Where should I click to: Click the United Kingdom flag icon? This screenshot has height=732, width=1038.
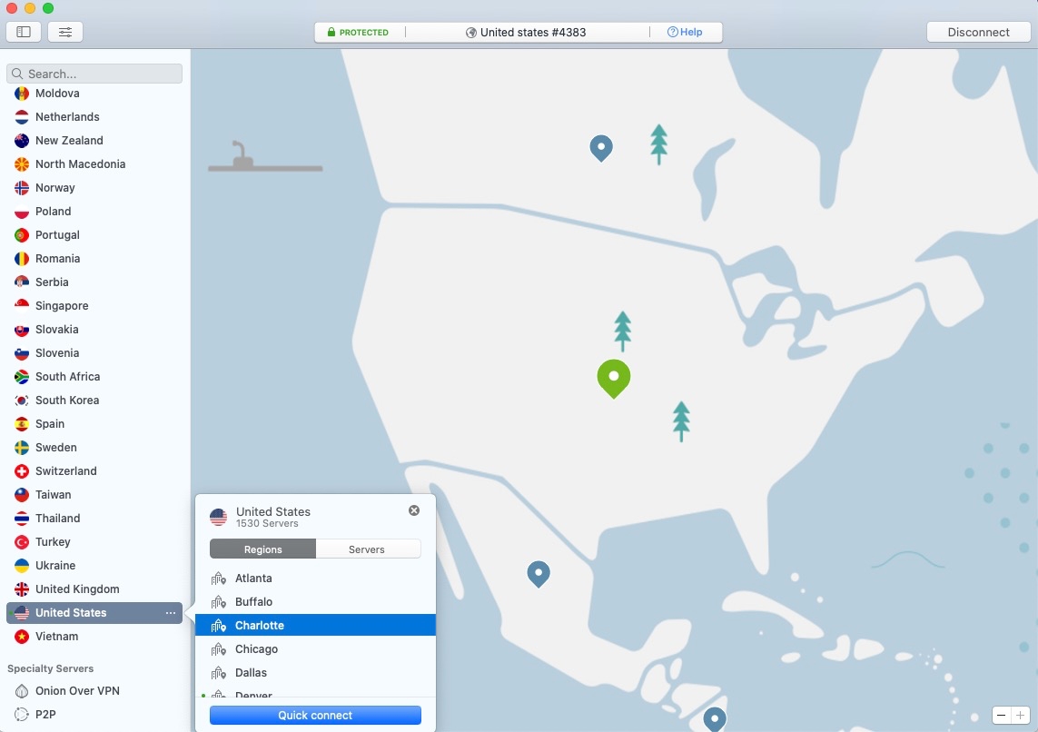22,589
